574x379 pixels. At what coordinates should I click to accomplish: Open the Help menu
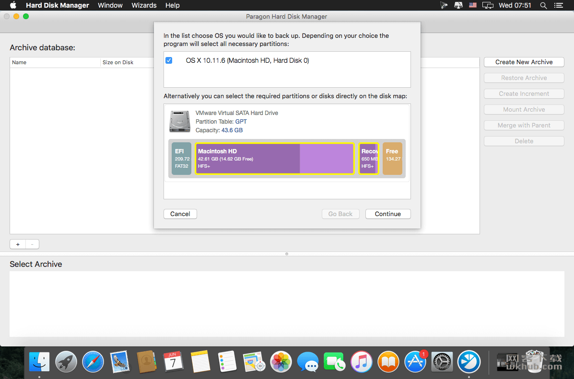173,5
